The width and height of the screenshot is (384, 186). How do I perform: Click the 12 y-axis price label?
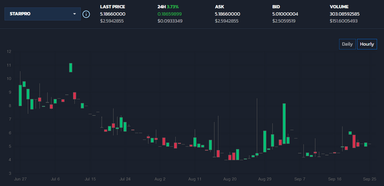(9, 51)
